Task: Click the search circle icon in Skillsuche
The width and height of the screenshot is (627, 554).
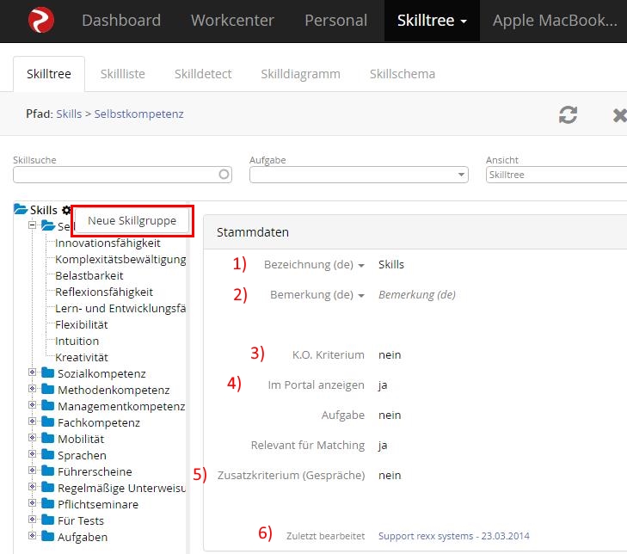Action: pyautogui.click(x=224, y=175)
